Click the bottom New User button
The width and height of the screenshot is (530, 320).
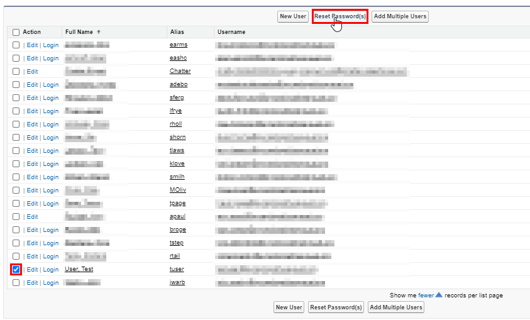(289, 307)
